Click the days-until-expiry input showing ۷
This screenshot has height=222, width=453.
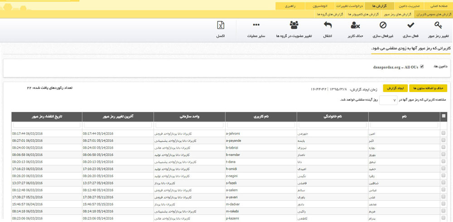point(389,100)
